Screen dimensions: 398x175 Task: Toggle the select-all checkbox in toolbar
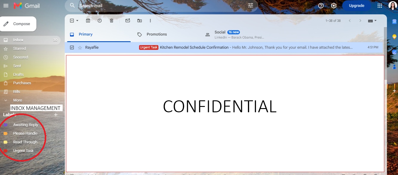(x=72, y=21)
